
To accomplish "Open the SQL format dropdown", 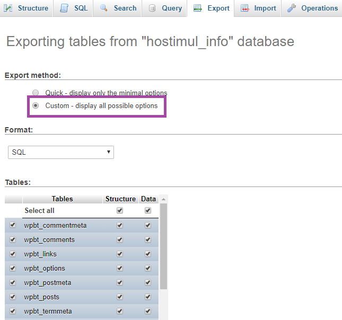I will pyautogui.click(x=61, y=152).
